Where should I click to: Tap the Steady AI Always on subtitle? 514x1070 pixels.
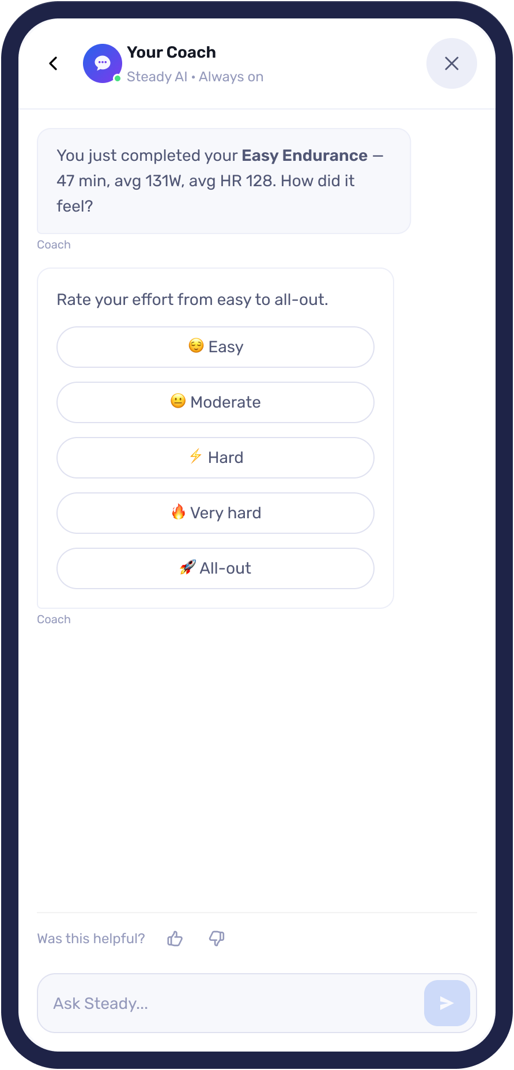pyautogui.click(x=194, y=76)
